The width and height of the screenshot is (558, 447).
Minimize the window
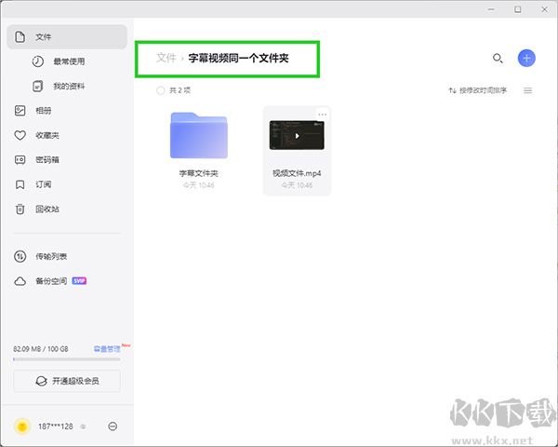(491, 9)
